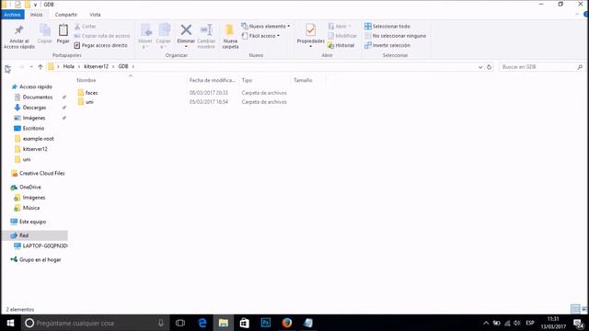Select the faces folder
589x331 pixels.
[91, 93]
